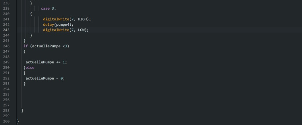Click 'actuellePumpe += 1;' statement

(x=46, y=62)
